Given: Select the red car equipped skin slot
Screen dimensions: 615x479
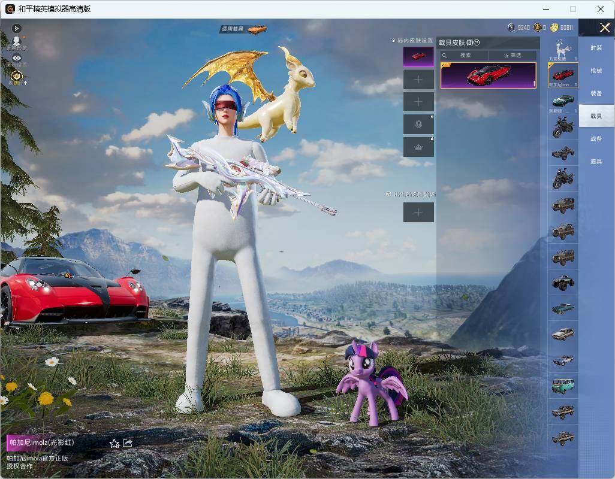Looking at the screenshot, I should [418, 57].
